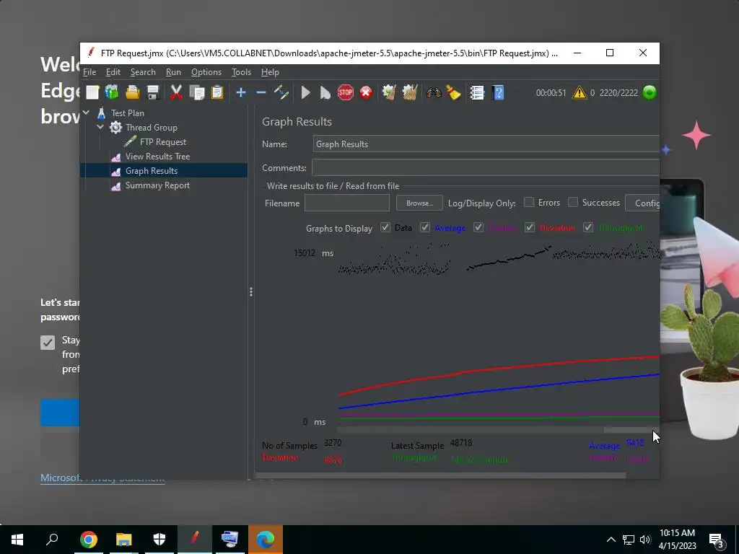This screenshot has height=554, width=739.
Task: Select Summary Report in the tree
Action: click(x=157, y=185)
